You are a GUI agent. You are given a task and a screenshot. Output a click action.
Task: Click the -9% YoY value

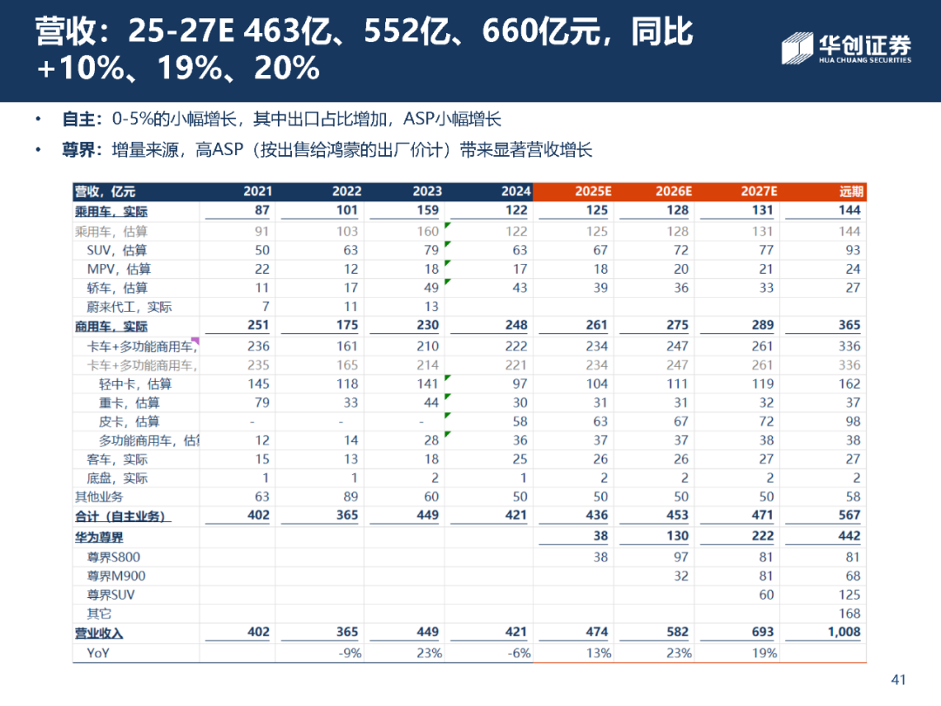coord(349,653)
